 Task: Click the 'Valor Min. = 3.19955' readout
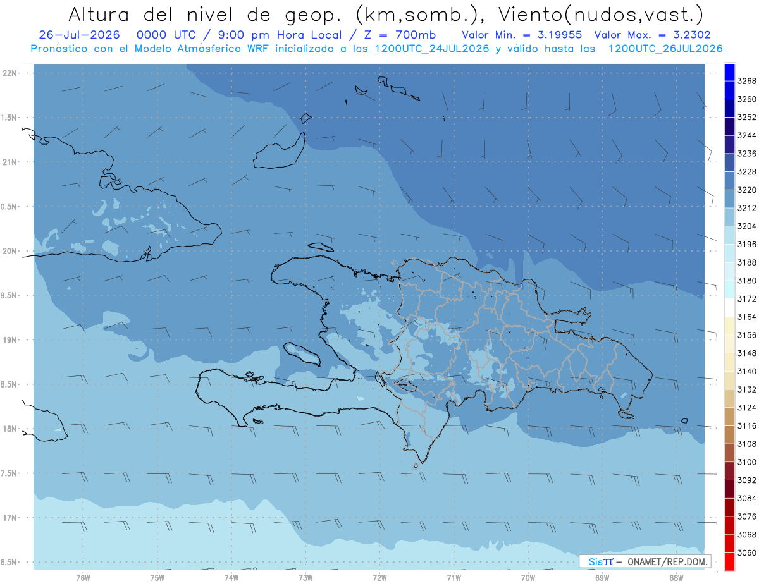click(522, 35)
